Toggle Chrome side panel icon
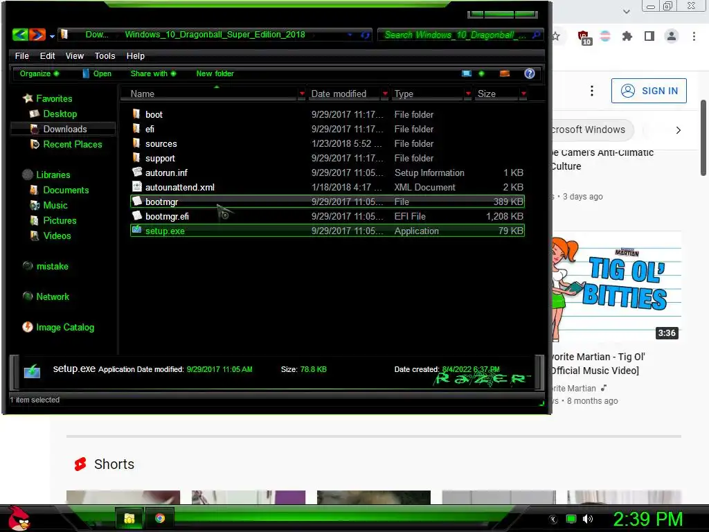 [x=649, y=36]
